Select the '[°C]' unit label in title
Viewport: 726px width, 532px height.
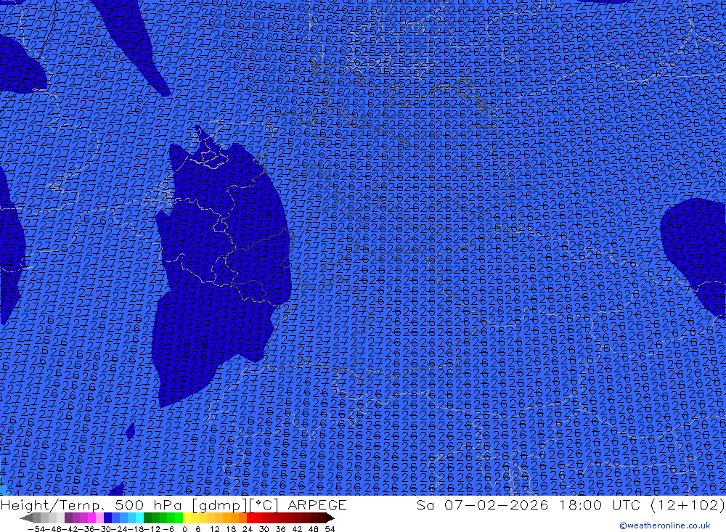265,504
